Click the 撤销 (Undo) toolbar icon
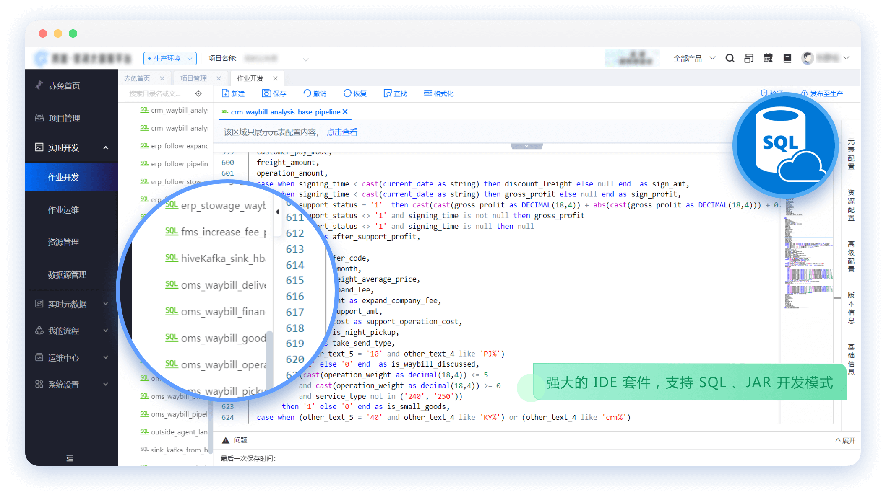This screenshot has width=886, height=496. (307, 93)
